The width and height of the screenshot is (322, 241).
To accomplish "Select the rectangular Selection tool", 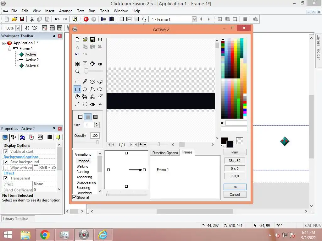I will tap(77, 82).
